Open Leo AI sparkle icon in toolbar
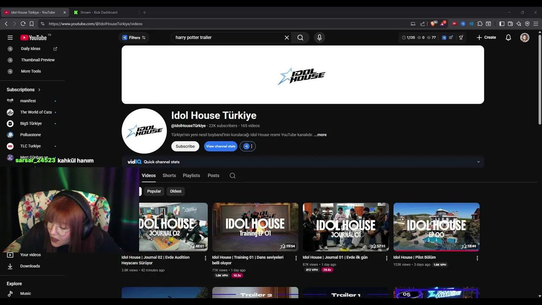 point(519,24)
